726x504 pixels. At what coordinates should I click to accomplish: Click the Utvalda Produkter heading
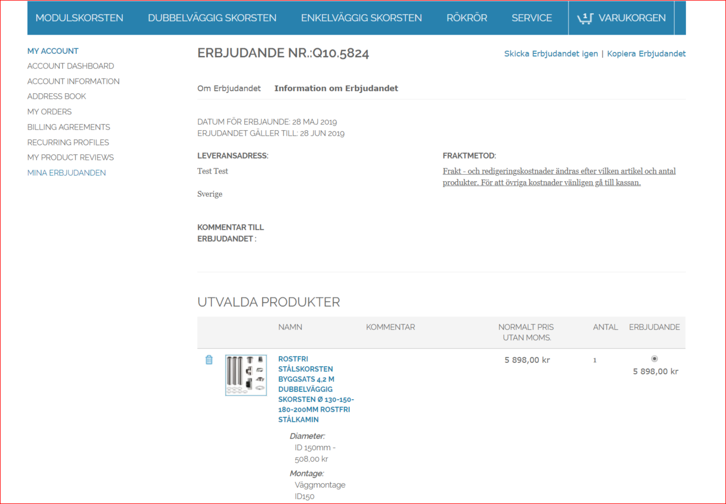tap(269, 302)
